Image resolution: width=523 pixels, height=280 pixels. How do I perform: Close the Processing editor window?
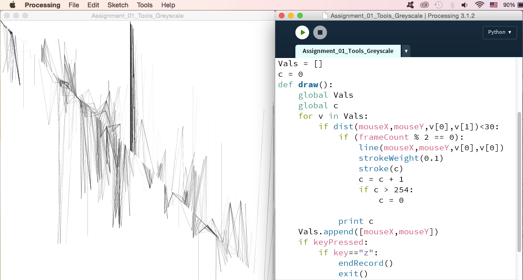tap(282, 16)
